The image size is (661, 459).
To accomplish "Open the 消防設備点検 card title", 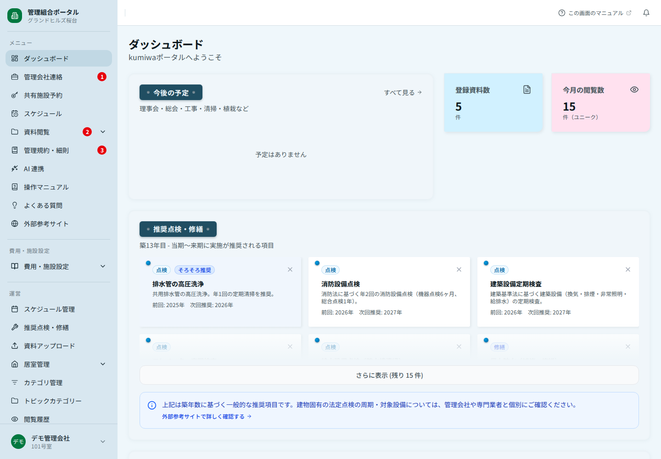I will (341, 284).
